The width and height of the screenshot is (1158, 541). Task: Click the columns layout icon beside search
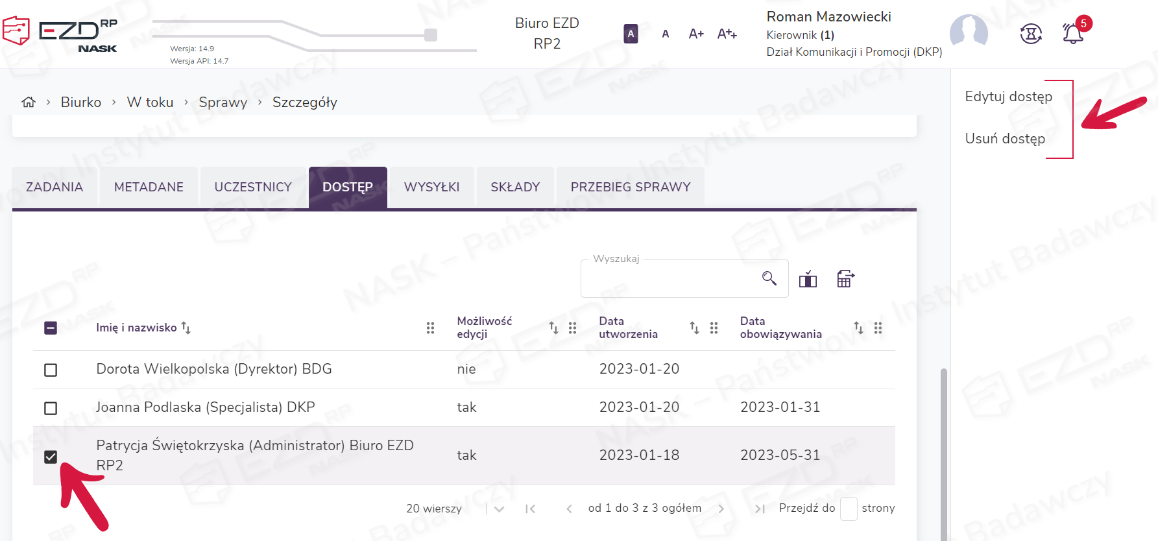pyautogui.click(x=808, y=279)
